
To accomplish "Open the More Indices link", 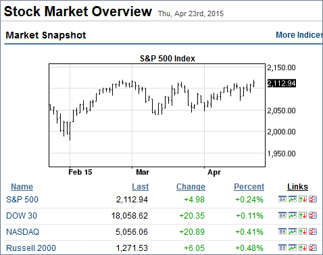I will [299, 35].
